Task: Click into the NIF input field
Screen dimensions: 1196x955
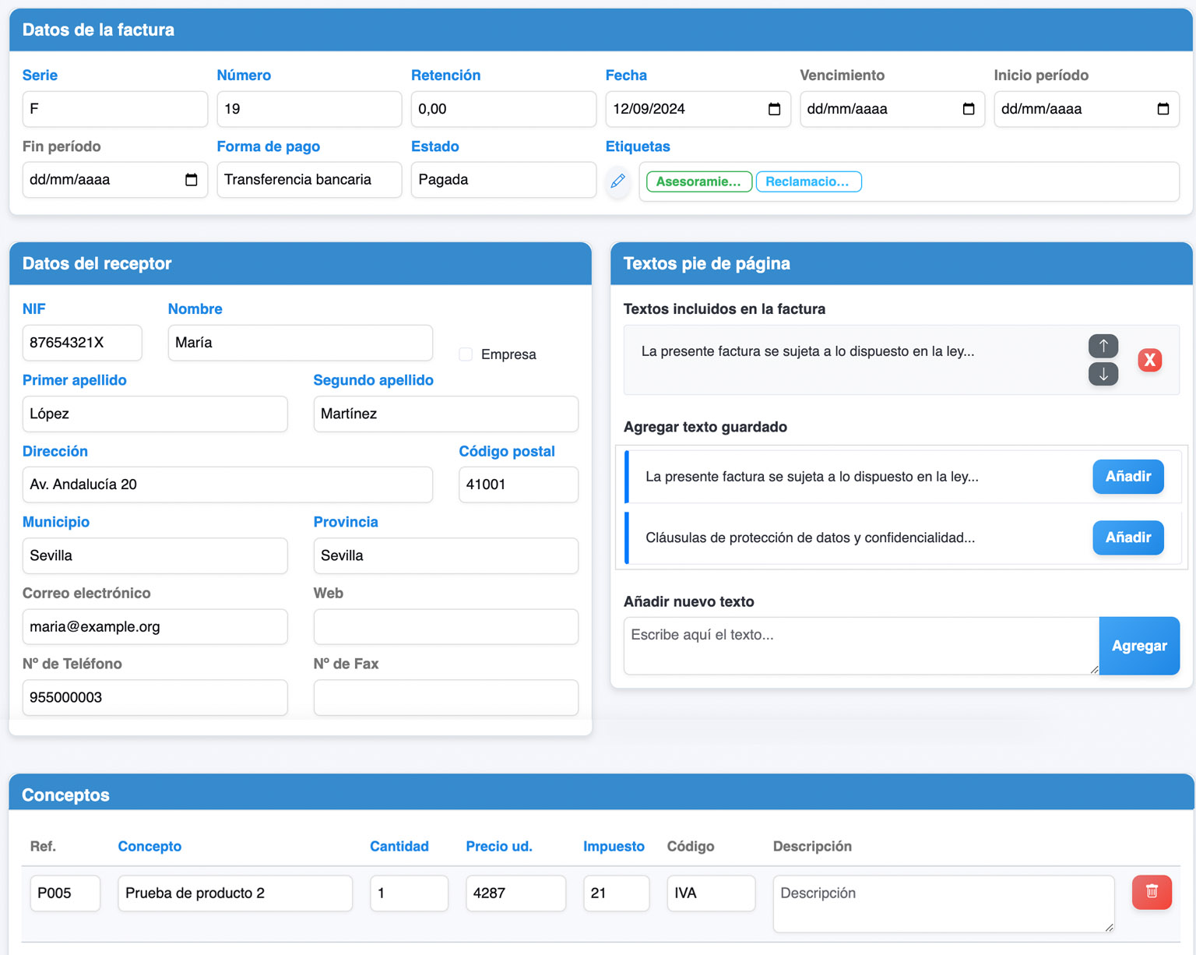Action: 82,343
